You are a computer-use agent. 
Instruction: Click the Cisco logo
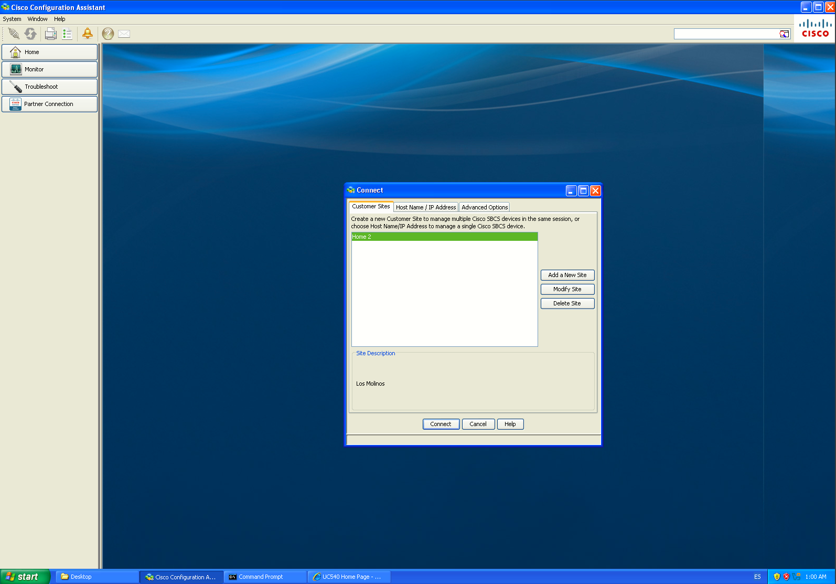[815, 28]
